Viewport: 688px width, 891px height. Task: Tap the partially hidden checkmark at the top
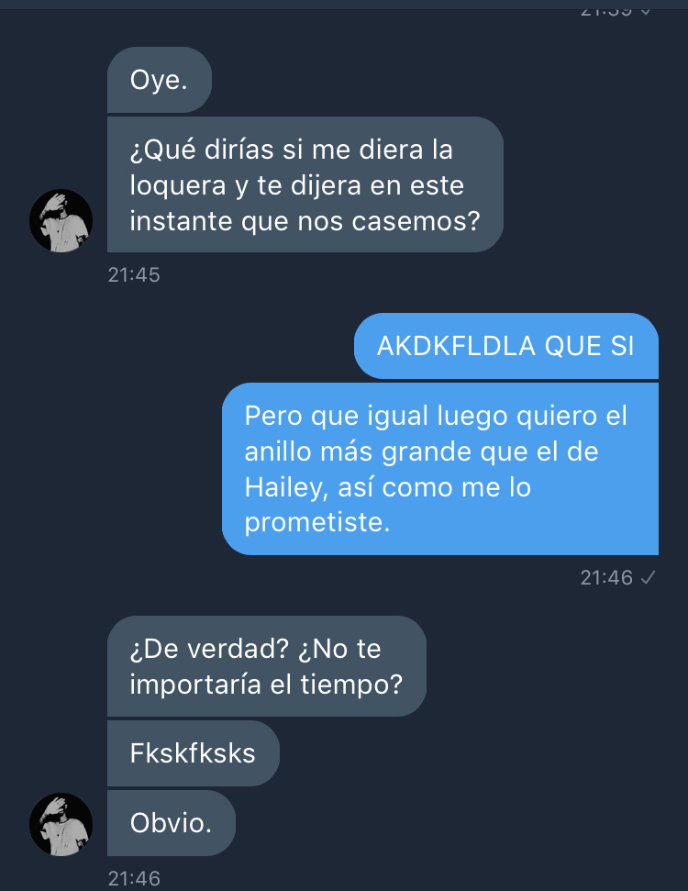[646, 11]
